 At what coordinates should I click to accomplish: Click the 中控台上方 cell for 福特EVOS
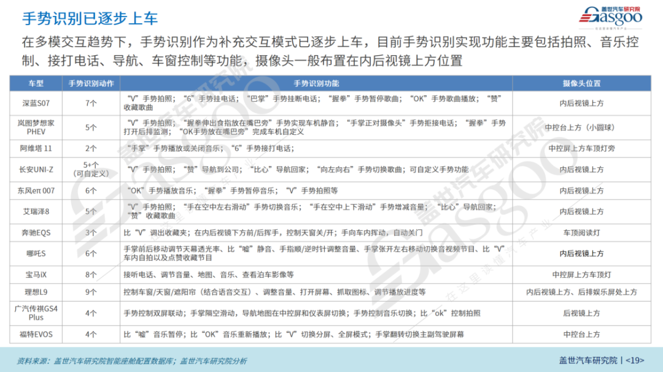582,335
